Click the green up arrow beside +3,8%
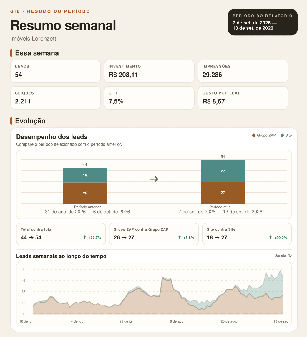This screenshot has height=337, width=307. coord(180,237)
